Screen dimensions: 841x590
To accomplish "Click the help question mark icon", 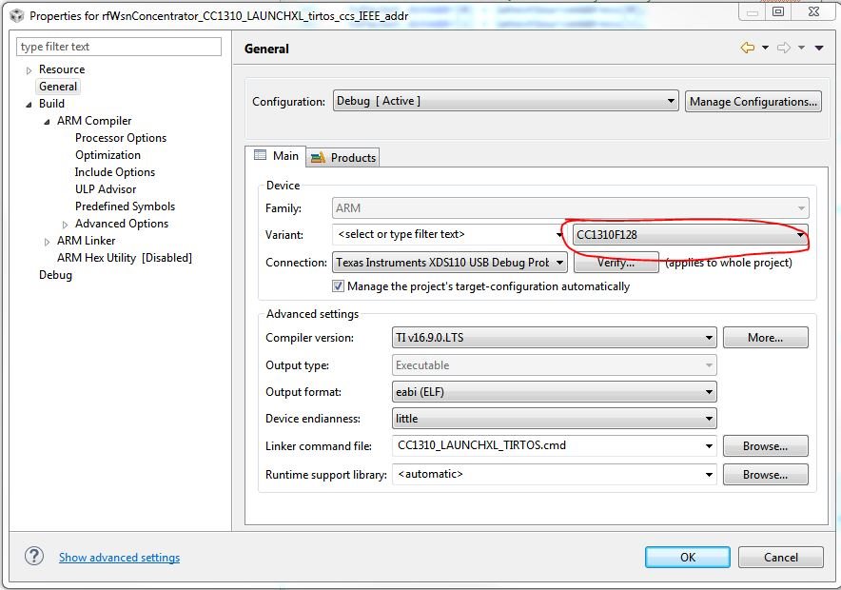I will pyautogui.click(x=34, y=556).
